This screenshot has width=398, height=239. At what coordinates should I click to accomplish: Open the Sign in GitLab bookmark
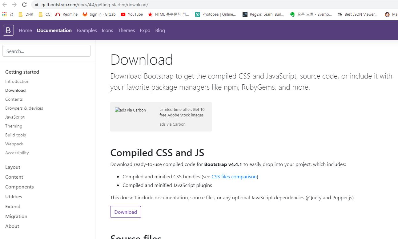point(99,14)
